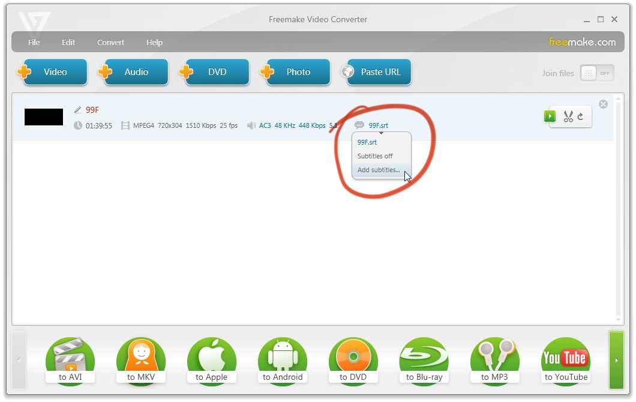The height and width of the screenshot is (402, 636).
Task: Select Subtitles off option
Action: tap(375, 156)
